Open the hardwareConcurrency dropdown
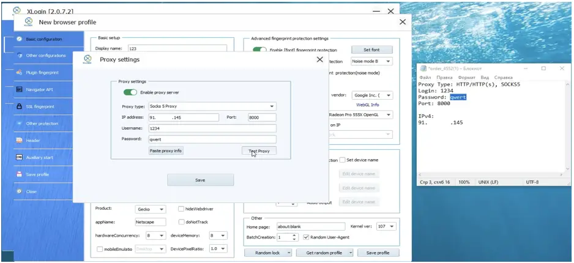574x263 pixels. coord(155,235)
